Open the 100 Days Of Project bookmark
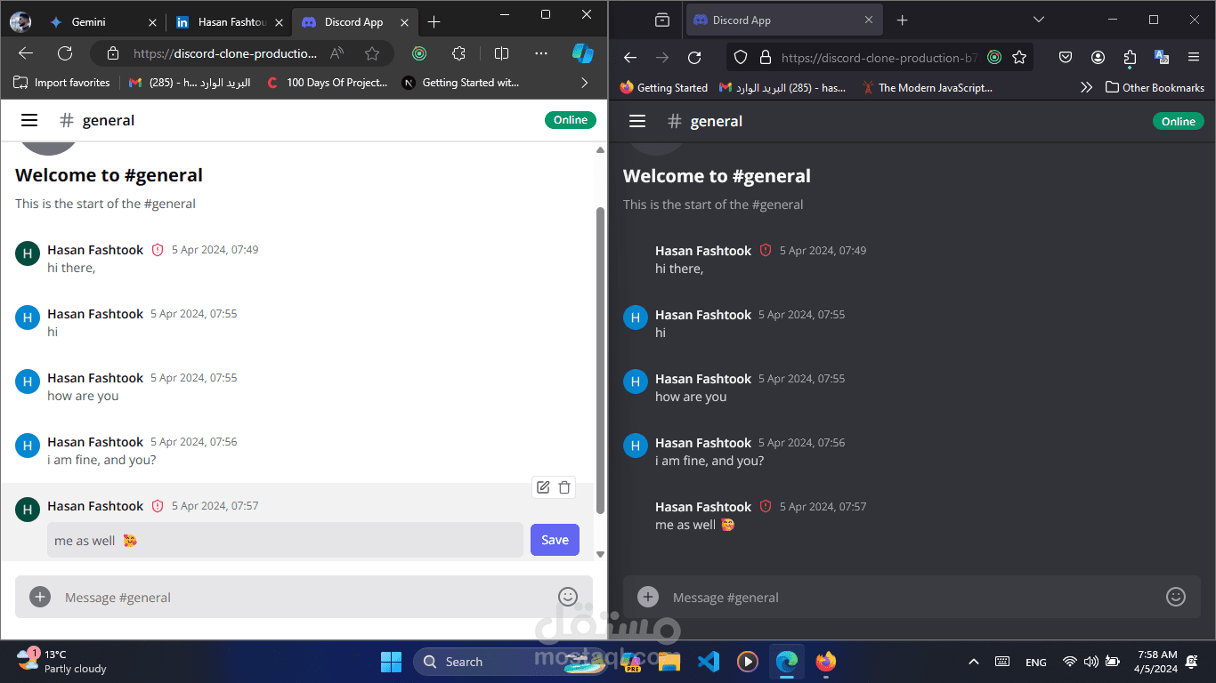 [x=327, y=83]
